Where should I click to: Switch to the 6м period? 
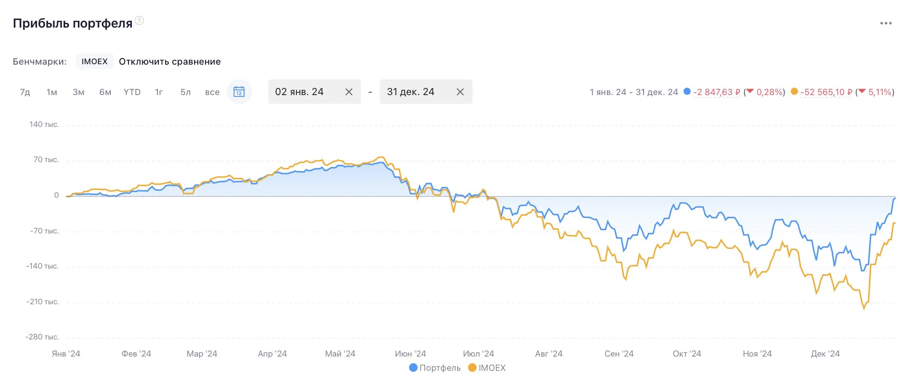point(105,92)
